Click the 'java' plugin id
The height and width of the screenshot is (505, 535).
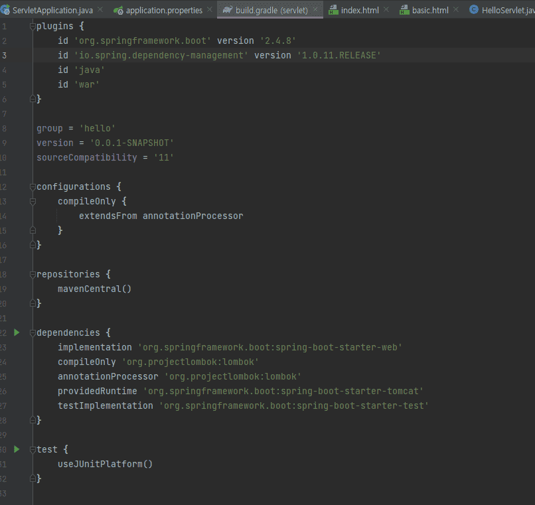pyautogui.click(x=90, y=70)
